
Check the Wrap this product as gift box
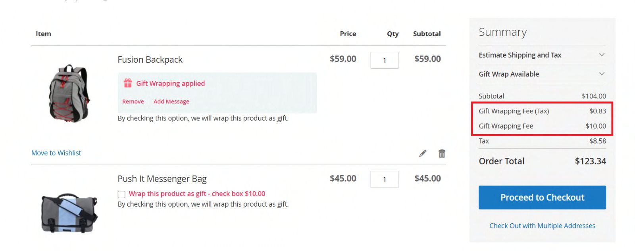121,194
